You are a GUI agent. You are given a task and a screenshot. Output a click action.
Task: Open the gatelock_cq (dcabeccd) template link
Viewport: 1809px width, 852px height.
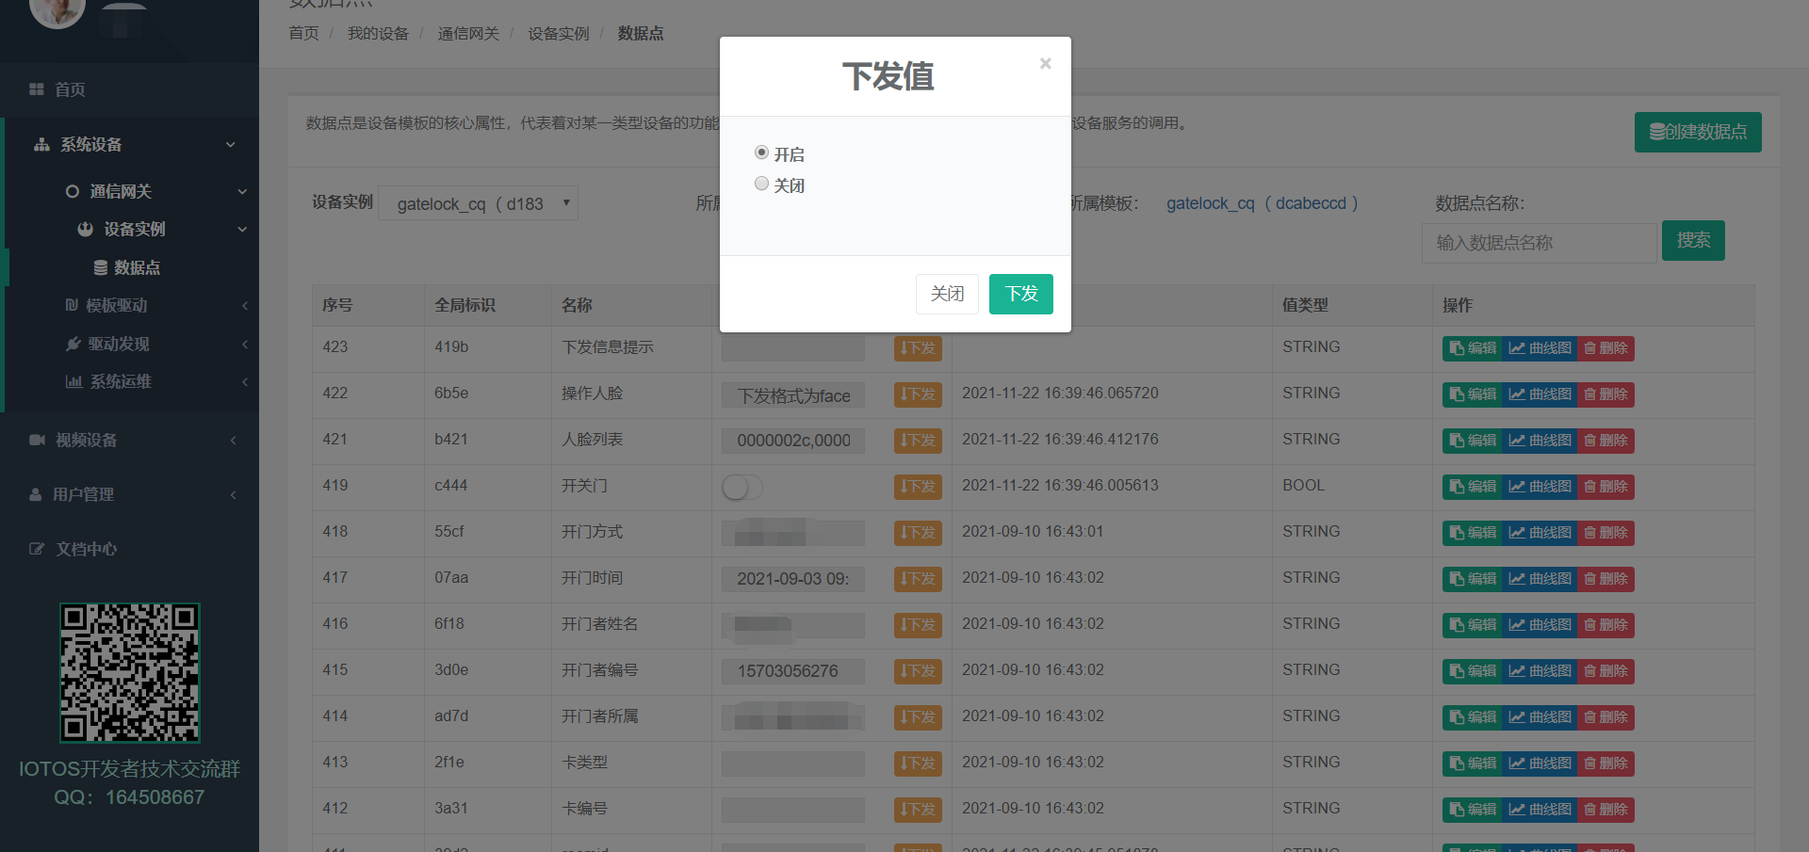(1262, 203)
